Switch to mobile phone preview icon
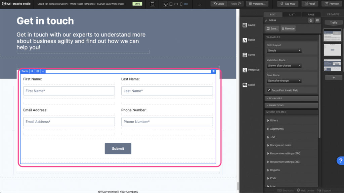Image resolution: width=344 pixels, height=193 pixels. point(181,4)
